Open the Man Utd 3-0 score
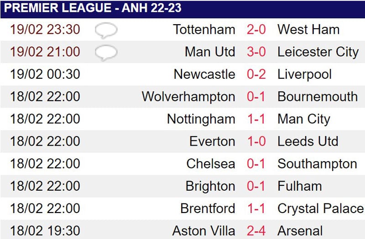The width and height of the screenshot is (365, 239). click(x=256, y=51)
